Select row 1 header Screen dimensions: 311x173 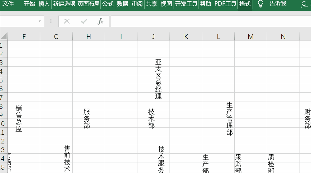pos(3,45)
